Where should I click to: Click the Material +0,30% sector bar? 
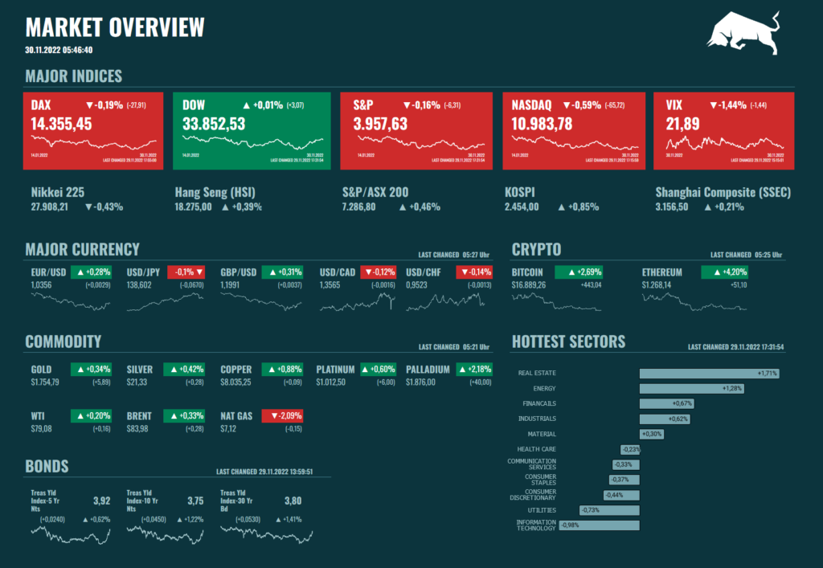tap(652, 435)
